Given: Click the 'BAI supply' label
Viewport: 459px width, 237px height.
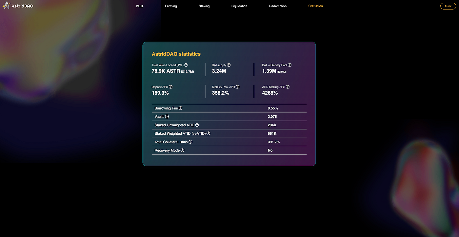Looking at the screenshot, I should [219, 65].
